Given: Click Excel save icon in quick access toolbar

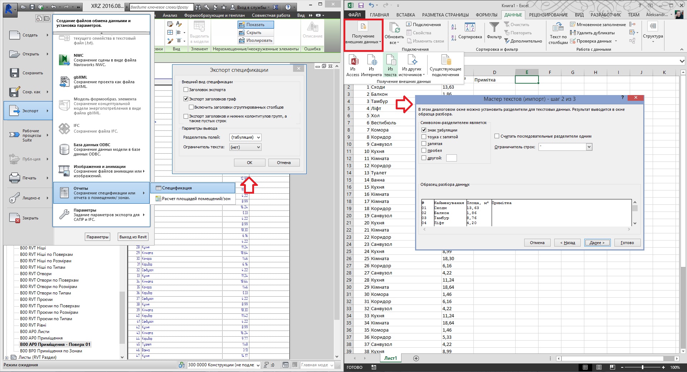Looking at the screenshot, I should pyautogui.click(x=361, y=5).
